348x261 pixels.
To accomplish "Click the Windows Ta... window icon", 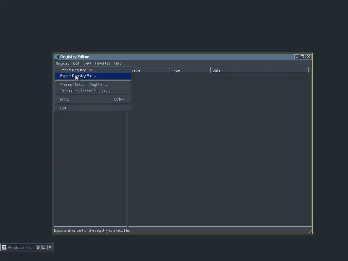I will (4, 247).
